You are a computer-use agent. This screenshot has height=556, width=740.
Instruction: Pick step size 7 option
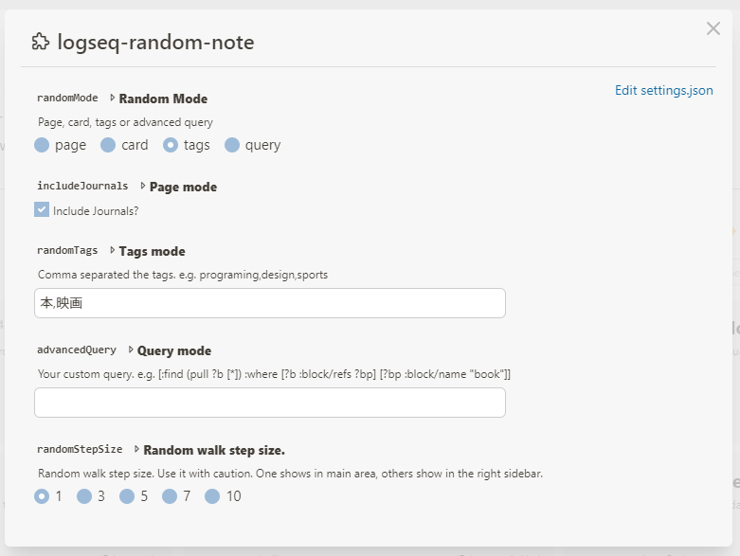(x=170, y=495)
